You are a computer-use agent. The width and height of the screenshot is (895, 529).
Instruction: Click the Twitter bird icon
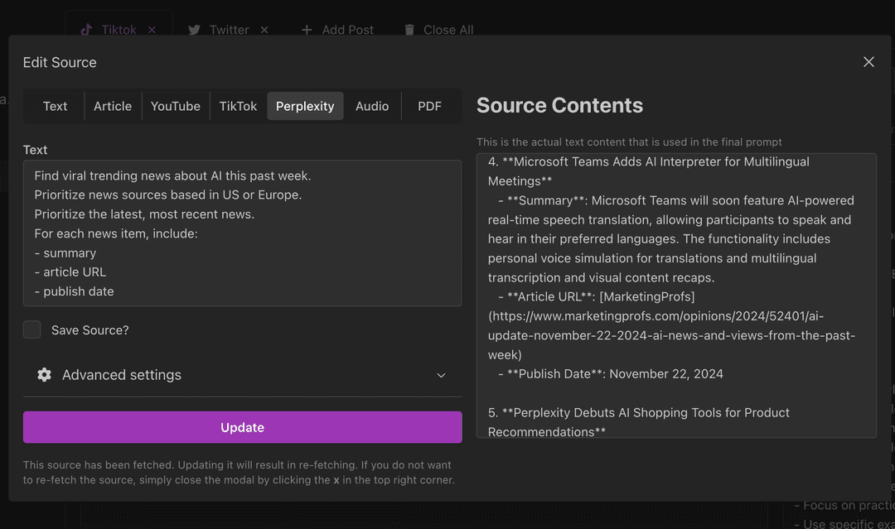195,29
